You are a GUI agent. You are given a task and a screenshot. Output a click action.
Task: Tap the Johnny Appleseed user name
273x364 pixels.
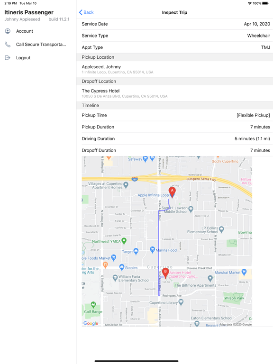[x=22, y=19]
